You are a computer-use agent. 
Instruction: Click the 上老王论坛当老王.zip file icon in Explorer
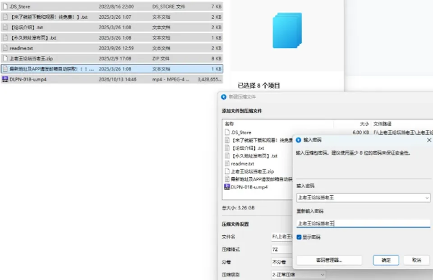pyautogui.click(x=5, y=58)
